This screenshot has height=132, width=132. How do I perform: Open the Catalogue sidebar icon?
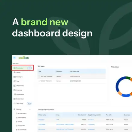[x=14, y=77]
